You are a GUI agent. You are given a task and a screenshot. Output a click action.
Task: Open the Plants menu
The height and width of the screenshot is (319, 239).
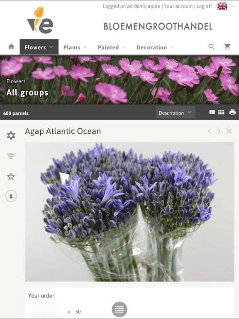pos(75,47)
